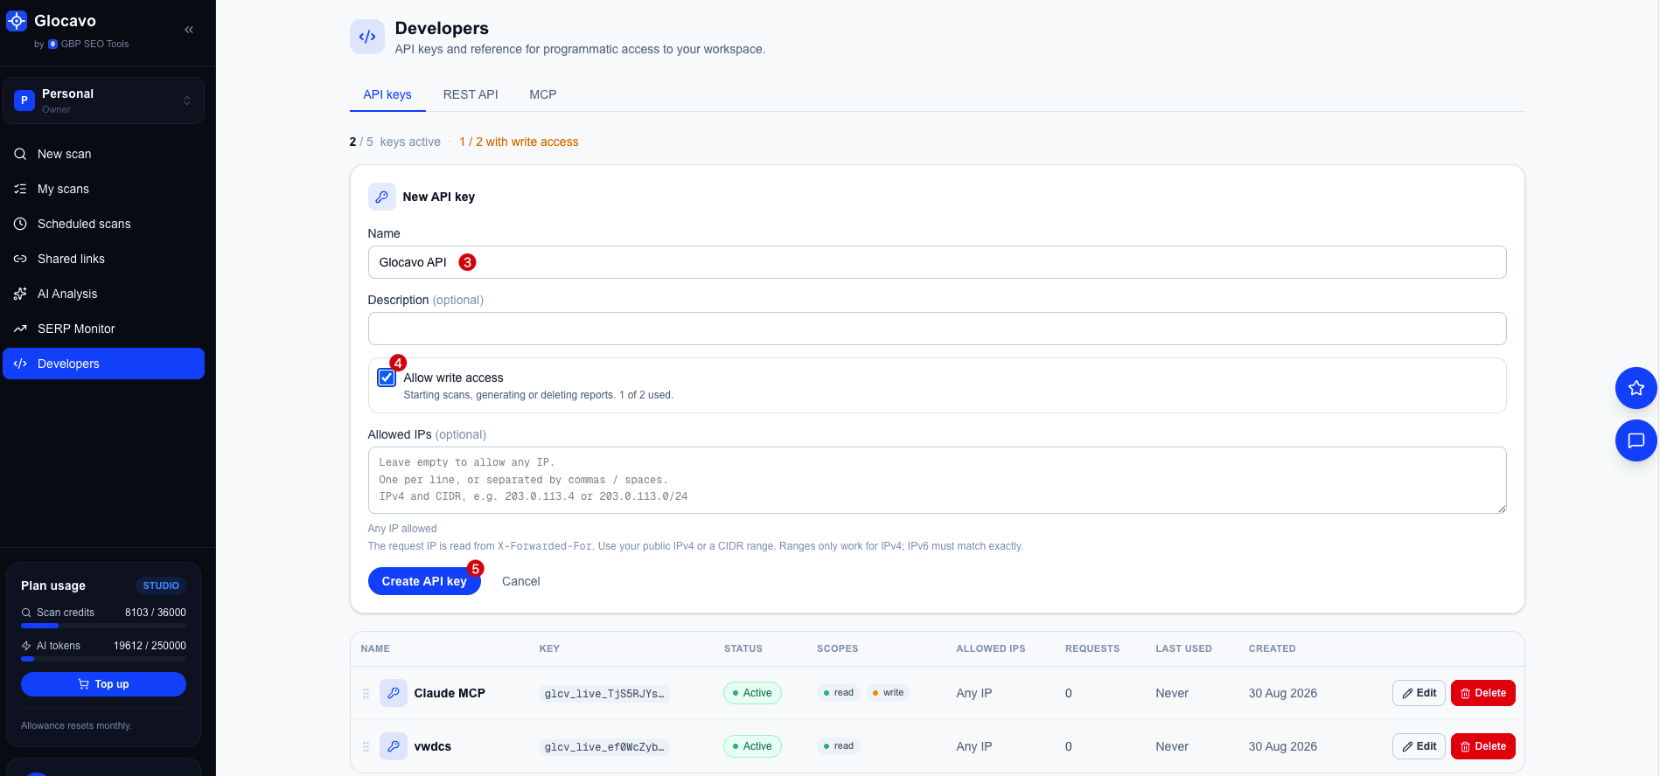Viewport: 1660px width, 776px height.
Task: Delete the Claude MCP key
Action: pos(1483,693)
